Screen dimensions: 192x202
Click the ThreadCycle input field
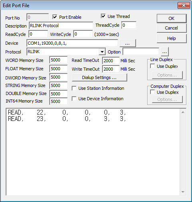tap(129, 25)
